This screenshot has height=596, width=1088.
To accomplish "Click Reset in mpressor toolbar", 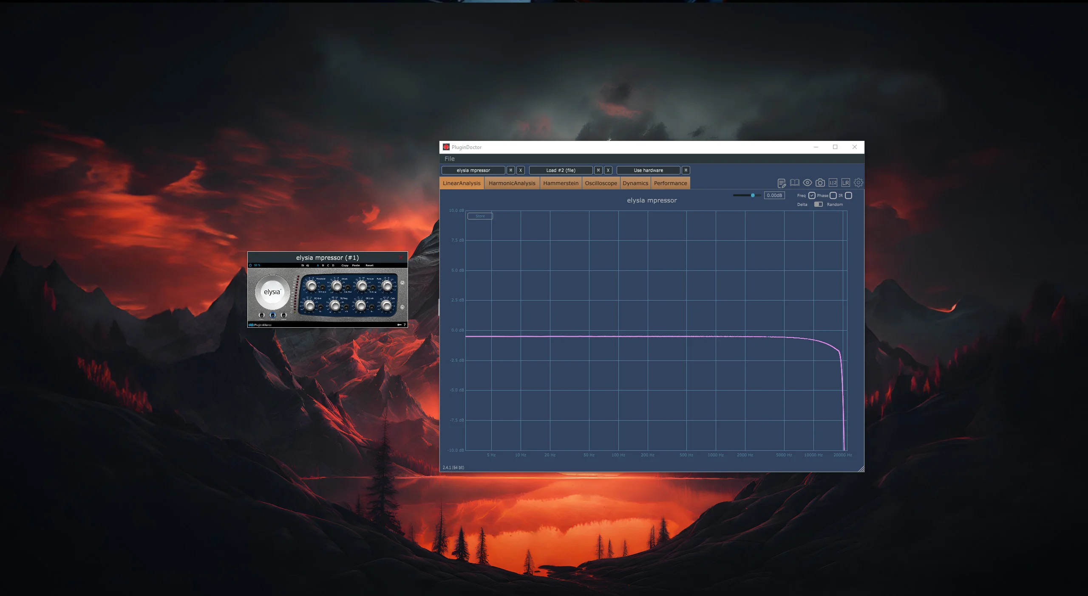I will [369, 265].
